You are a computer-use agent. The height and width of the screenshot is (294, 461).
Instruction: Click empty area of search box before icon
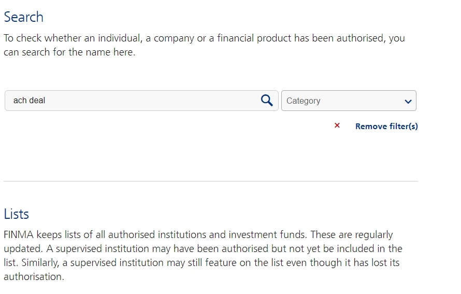[153, 101]
